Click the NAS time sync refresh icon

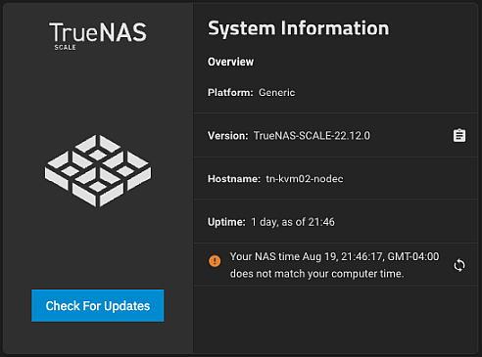[459, 265]
